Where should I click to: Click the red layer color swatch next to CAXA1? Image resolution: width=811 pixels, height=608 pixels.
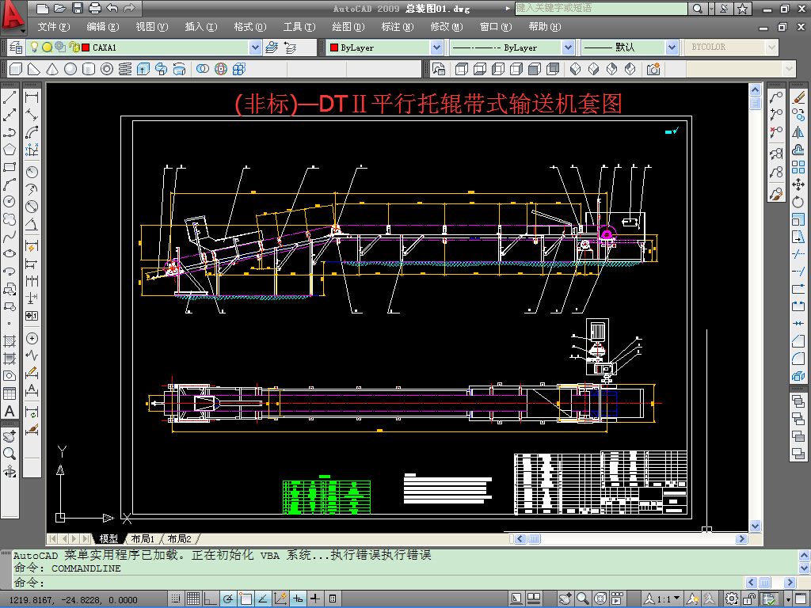point(86,47)
